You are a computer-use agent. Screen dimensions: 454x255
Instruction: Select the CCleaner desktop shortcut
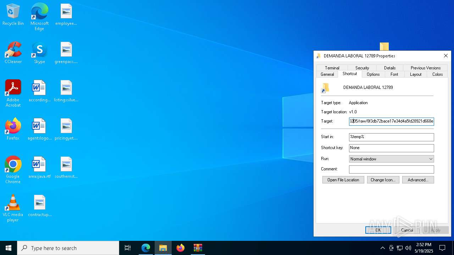tap(13, 53)
